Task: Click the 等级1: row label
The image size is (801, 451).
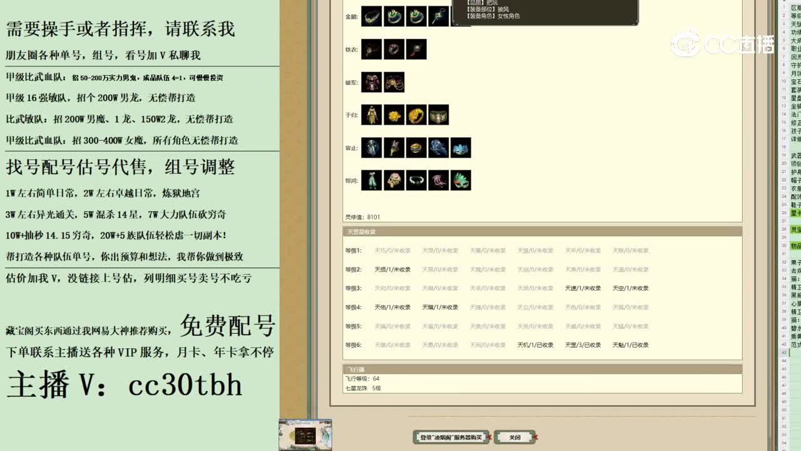Action: click(353, 251)
